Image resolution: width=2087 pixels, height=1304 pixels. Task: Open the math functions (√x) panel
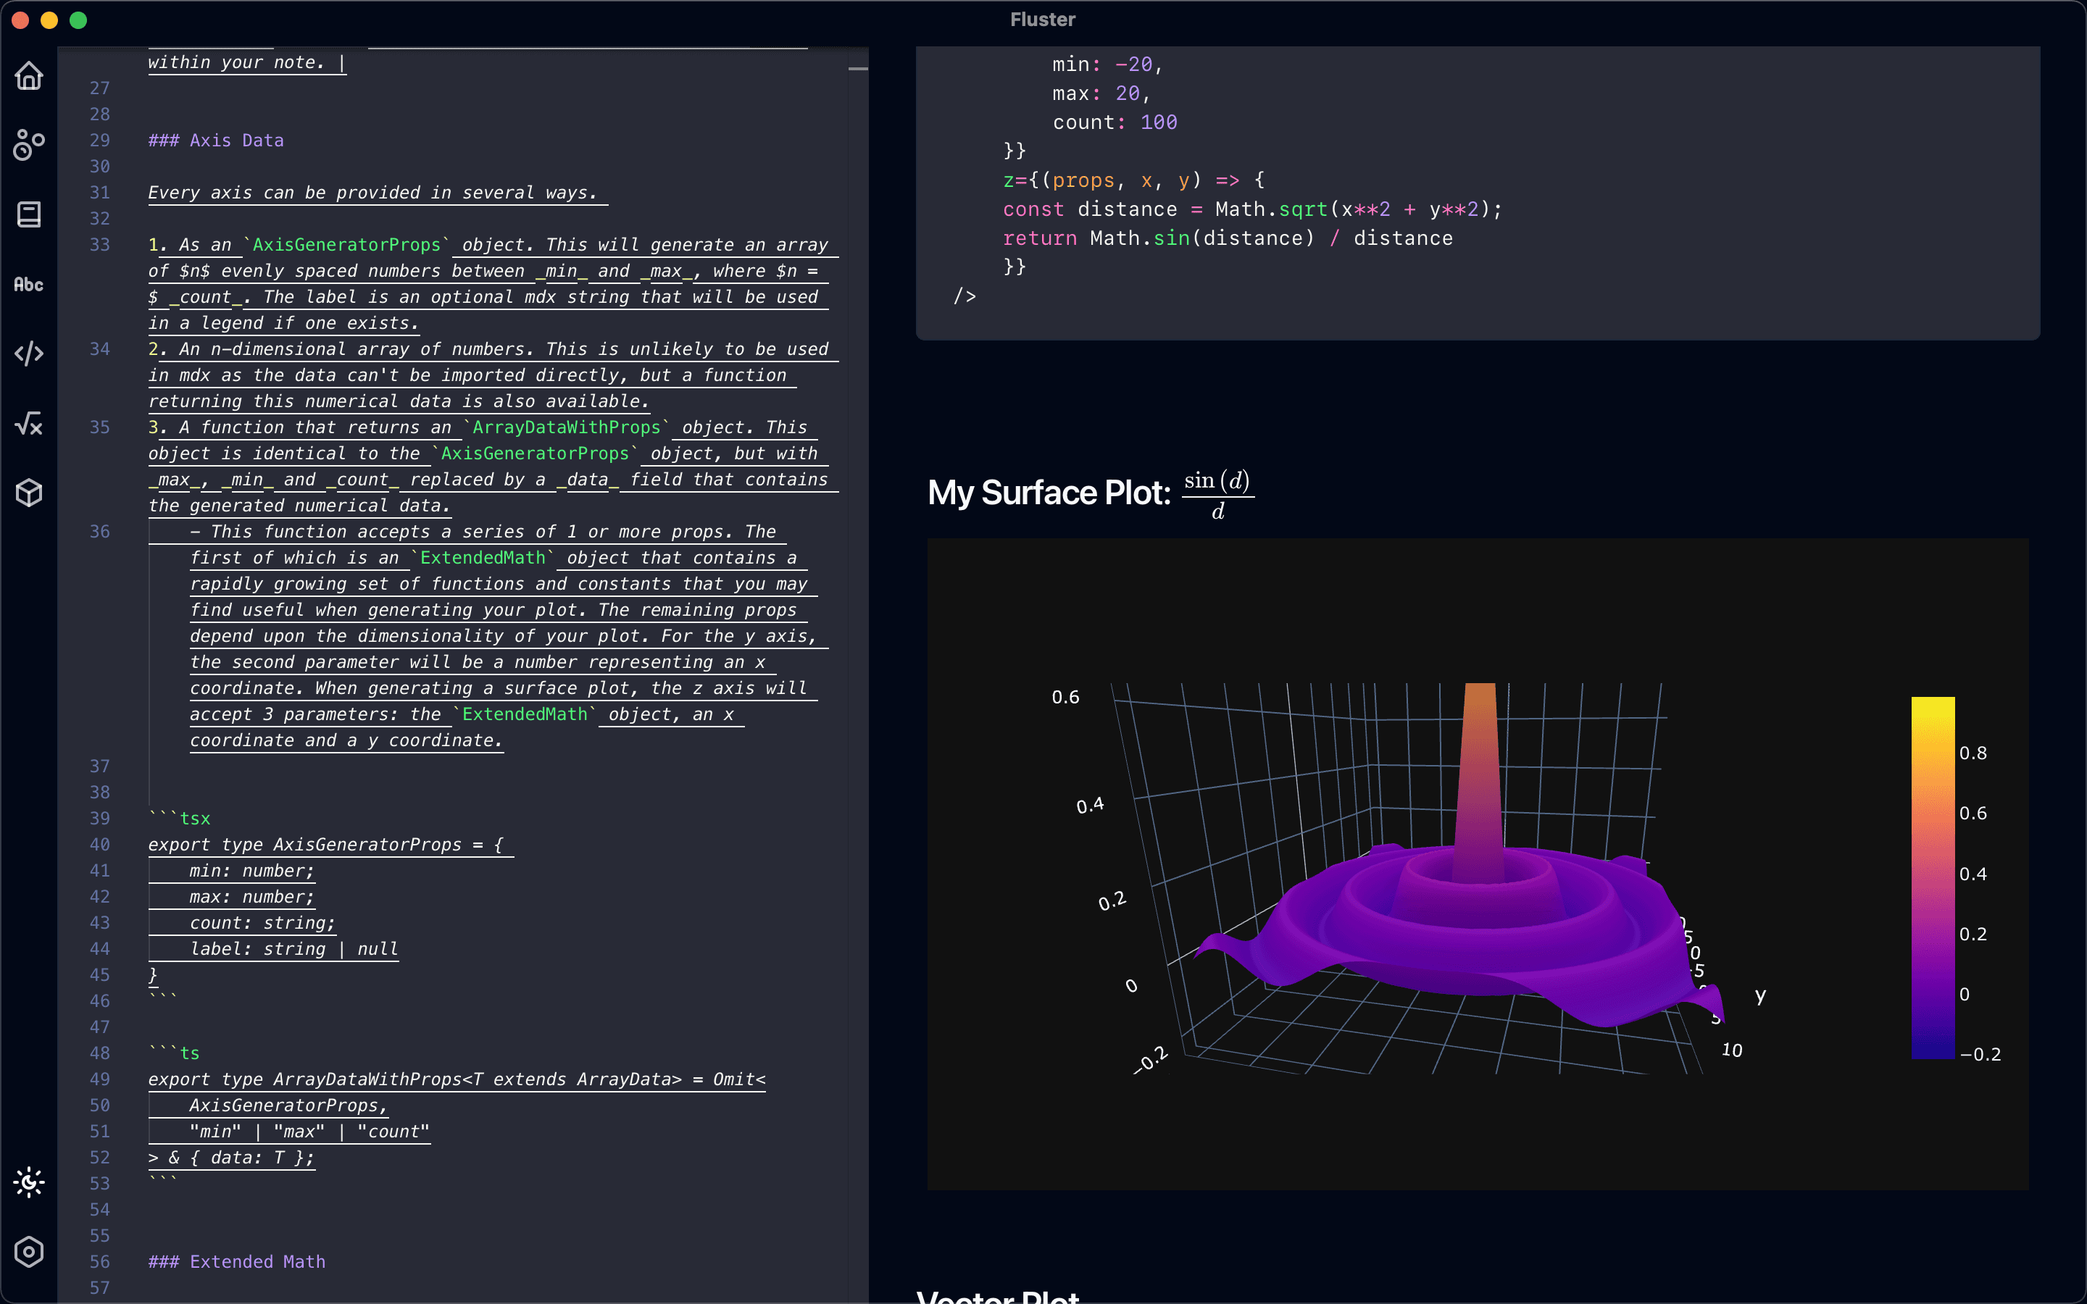coord(28,422)
